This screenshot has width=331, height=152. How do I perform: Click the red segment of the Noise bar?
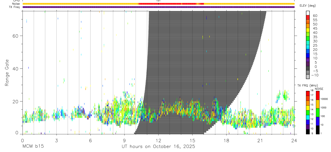(171, 4)
